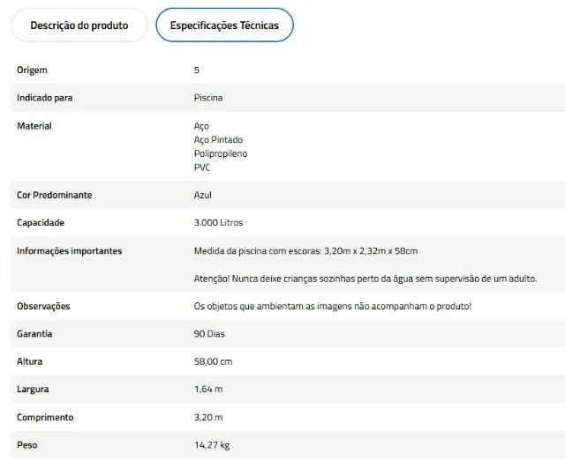Click the 3,20 m length value

pos(208,417)
